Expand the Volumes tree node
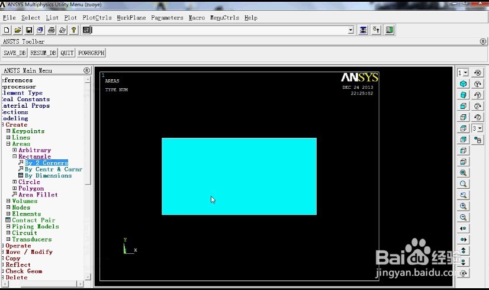 pos(8,201)
